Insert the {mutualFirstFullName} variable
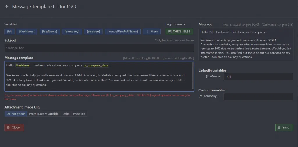The height and width of the screenshot is (147, 298). [123, 32]
